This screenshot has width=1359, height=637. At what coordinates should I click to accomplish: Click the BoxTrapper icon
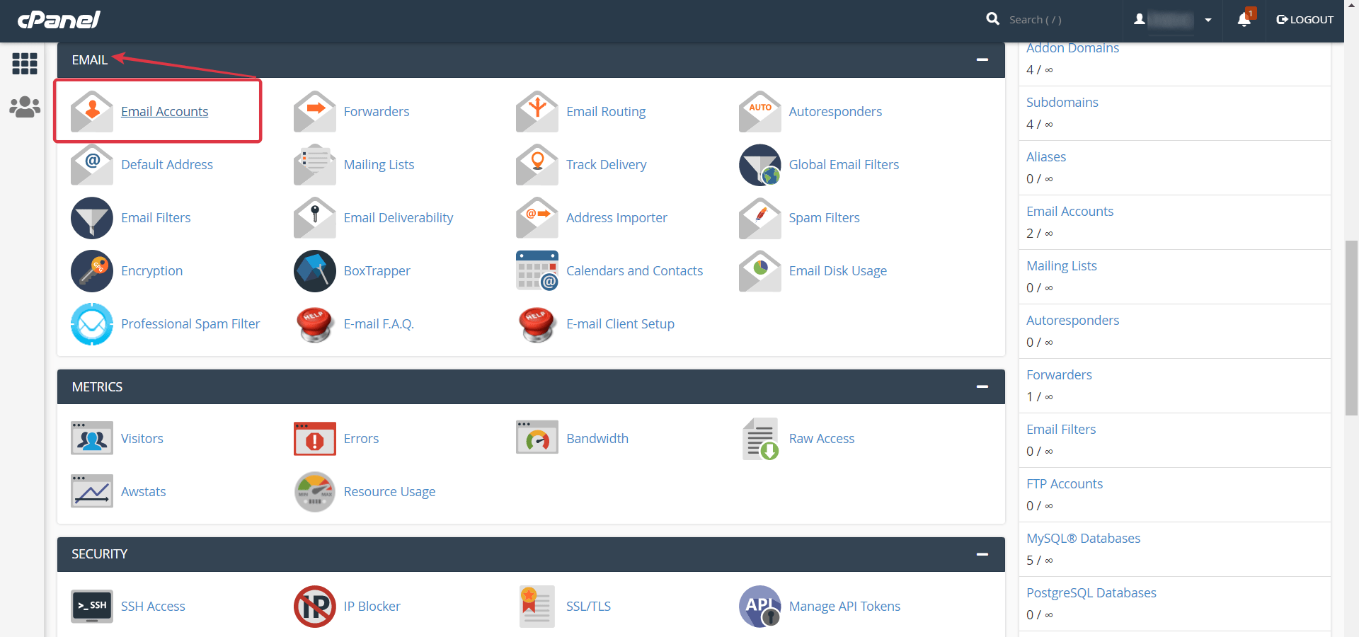315,271
